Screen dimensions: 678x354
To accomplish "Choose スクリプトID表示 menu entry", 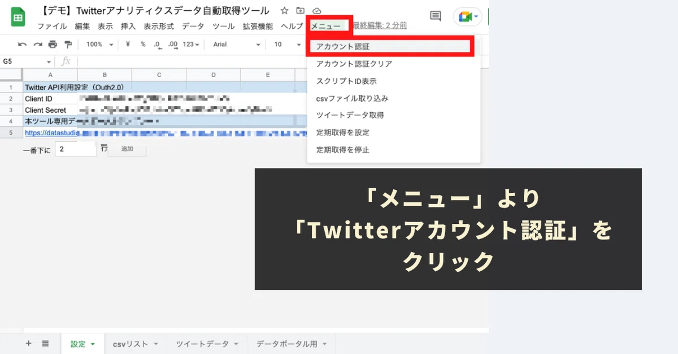I will (x=394, y=81).
